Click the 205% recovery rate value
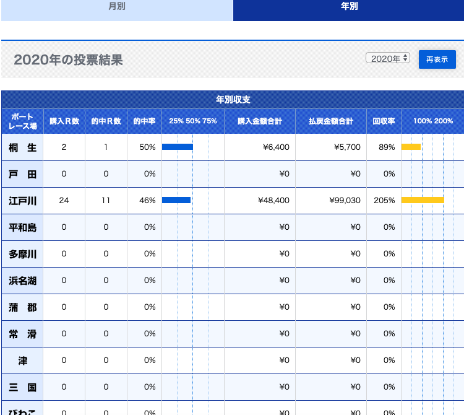This screenshot has width=464, height=415. [x=384, y=201]
